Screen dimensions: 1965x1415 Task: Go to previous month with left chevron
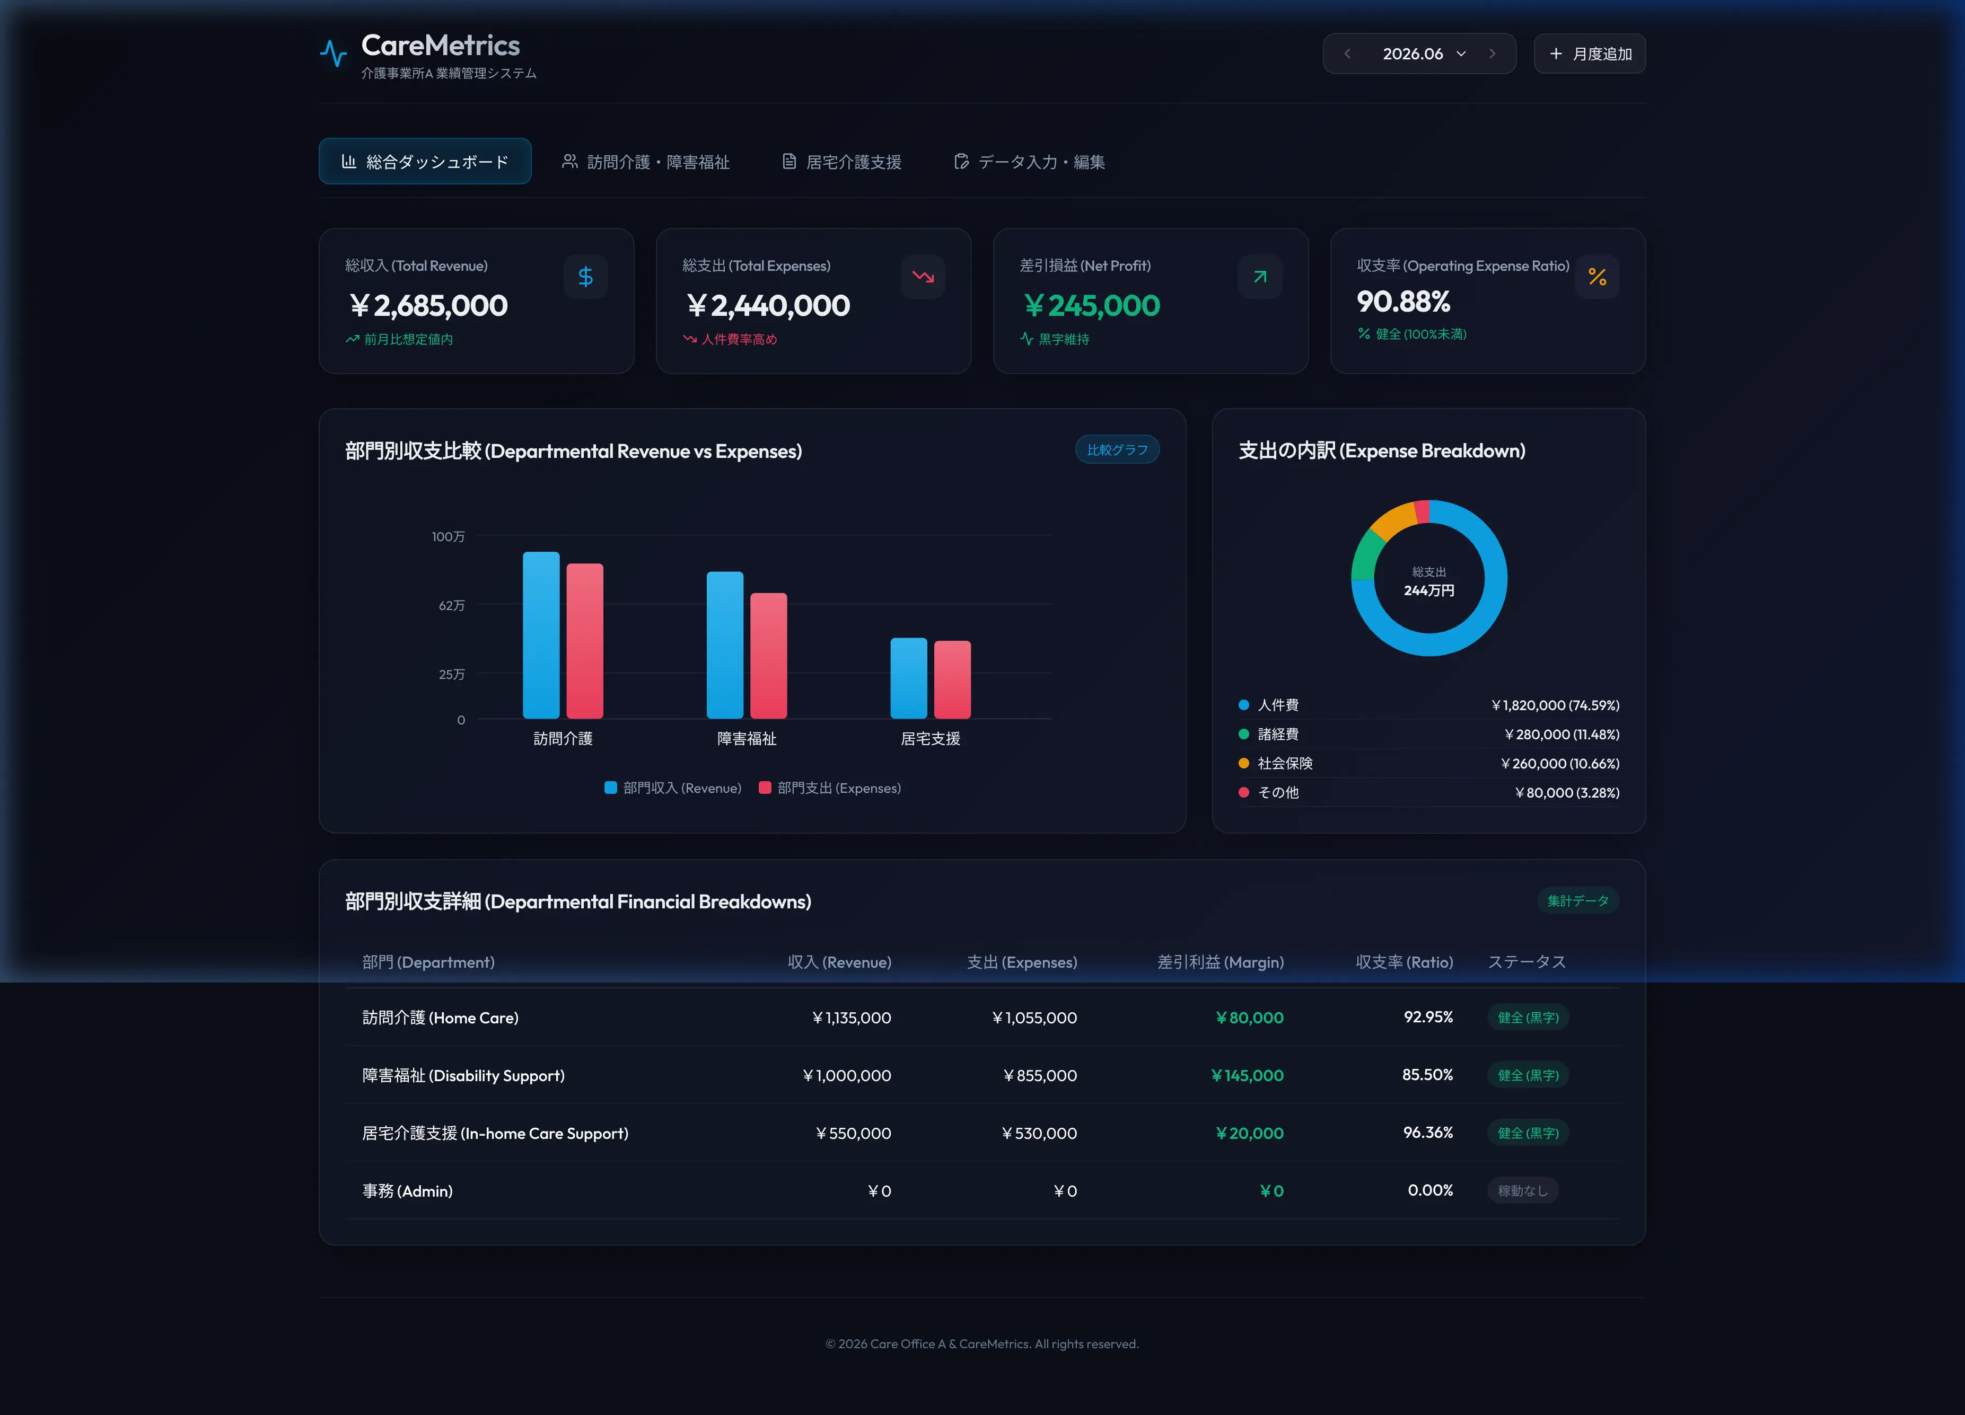1347,54
